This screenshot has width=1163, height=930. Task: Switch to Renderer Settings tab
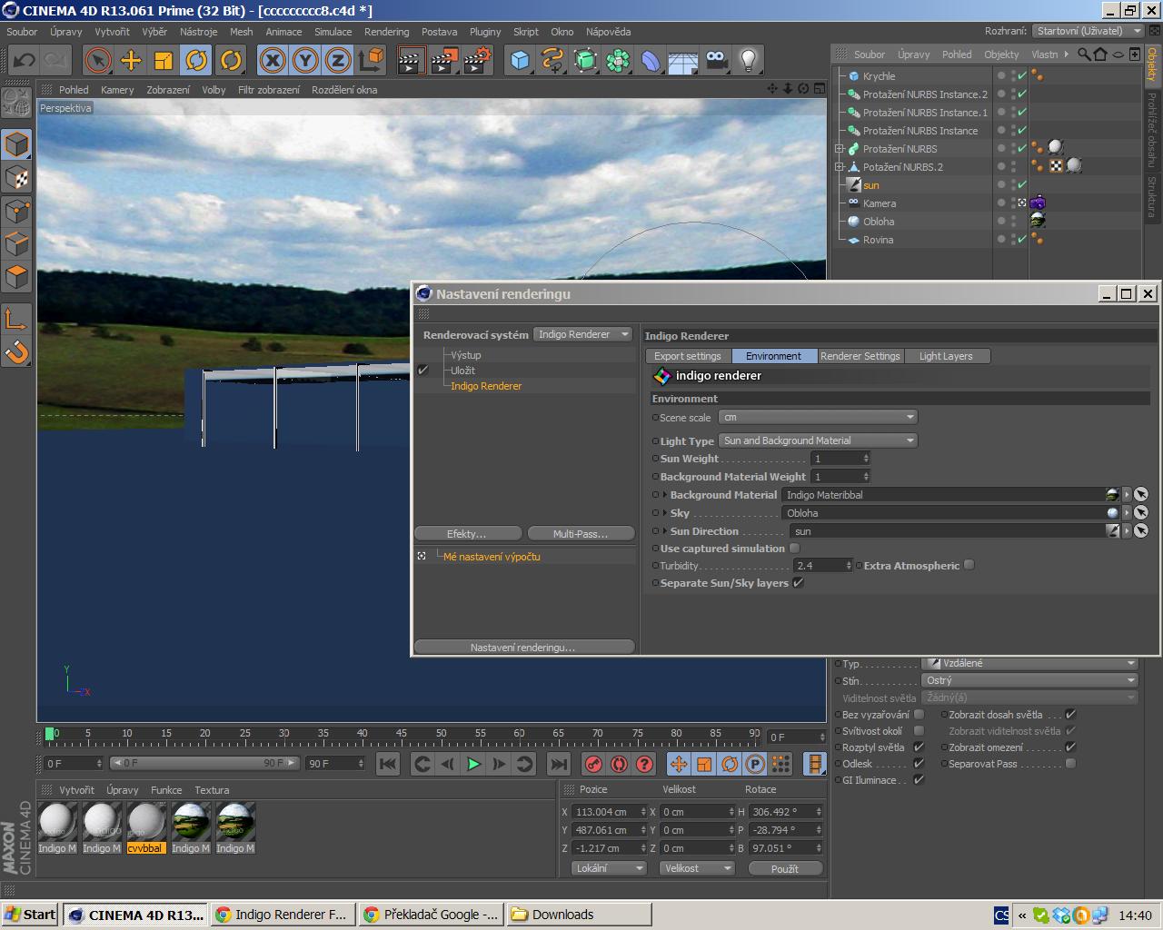tap(860, 356)
